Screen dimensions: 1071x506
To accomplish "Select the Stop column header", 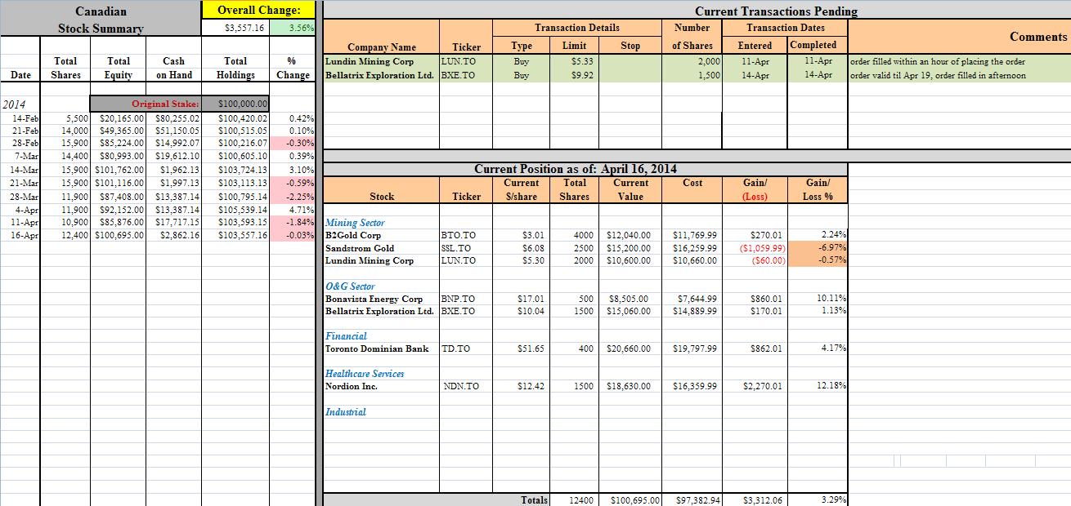I will point(630,46).
